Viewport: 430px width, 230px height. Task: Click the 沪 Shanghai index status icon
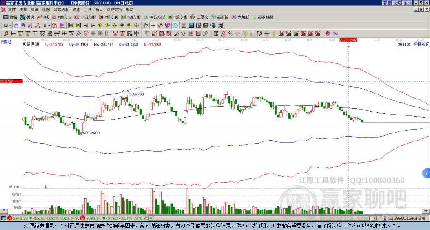[9, 218]
